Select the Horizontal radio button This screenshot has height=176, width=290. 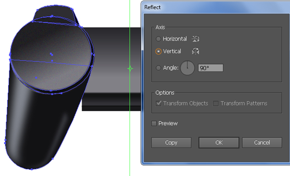(158, 39)
